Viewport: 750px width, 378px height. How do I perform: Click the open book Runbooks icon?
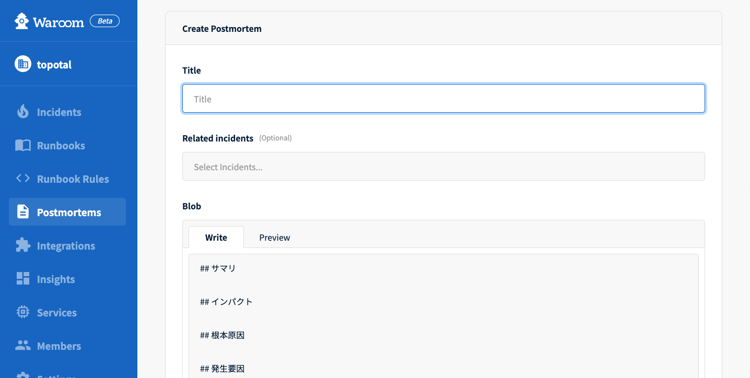[x=23, y=145]
